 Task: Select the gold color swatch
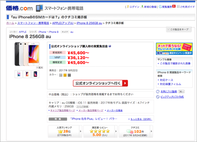click(65, 75)
